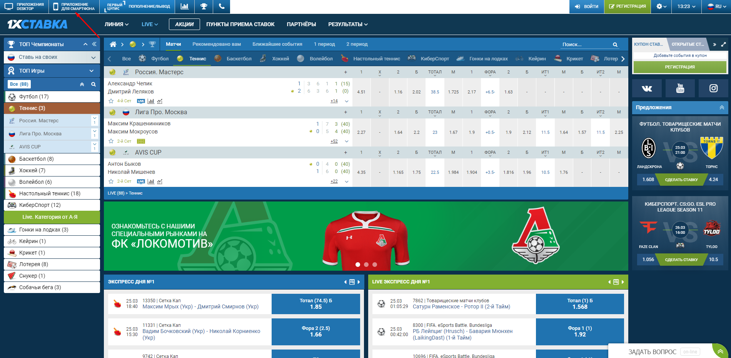Open the statistics bar chart icon in top bar
Image resolution: width=731 pixels, height=358 pixels.
click(x=185, y=7)
